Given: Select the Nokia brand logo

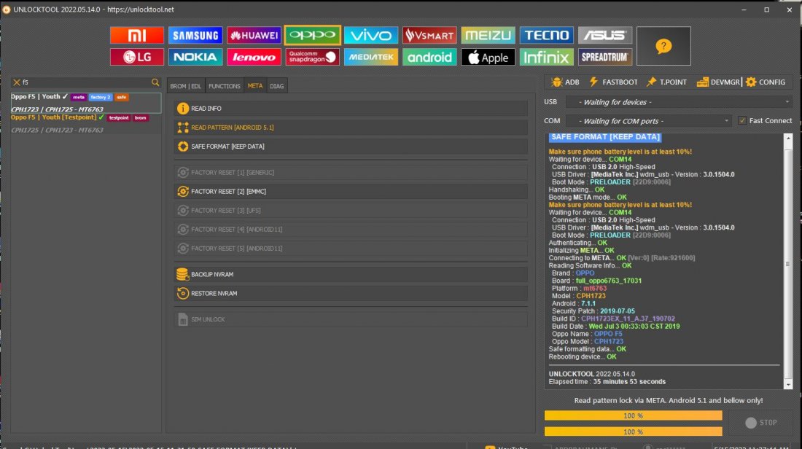Looking at the screenshot, I should [195, 57].
